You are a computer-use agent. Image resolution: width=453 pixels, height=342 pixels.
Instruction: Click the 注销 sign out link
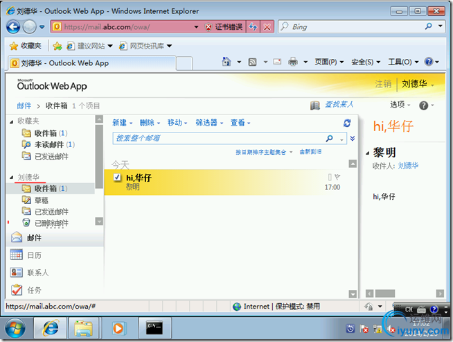(x=383, y=84)
